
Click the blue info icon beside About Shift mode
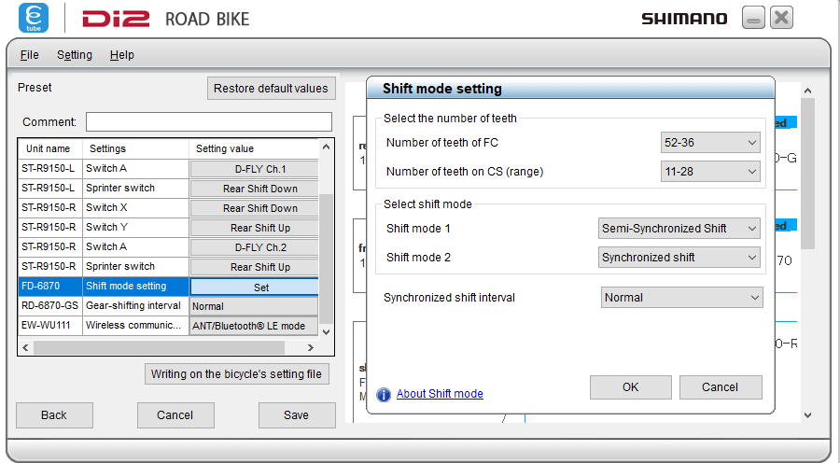[x=384, y=395]
